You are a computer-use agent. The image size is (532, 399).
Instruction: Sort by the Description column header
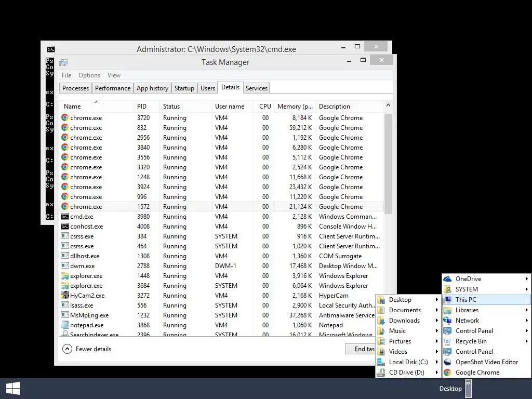(x=350, y=106)
